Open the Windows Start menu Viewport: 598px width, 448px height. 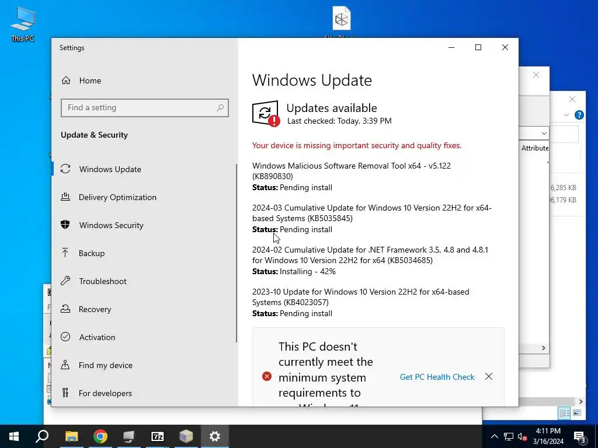(x=14, y=436)
